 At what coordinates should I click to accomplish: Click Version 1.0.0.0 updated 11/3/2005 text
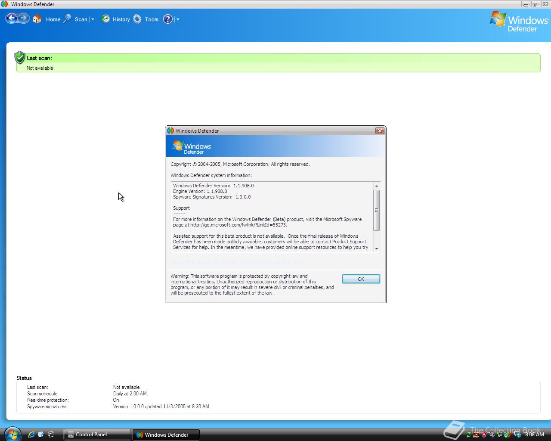(x=162, y=407)
